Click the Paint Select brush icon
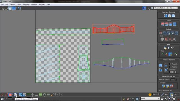 coord(52,95)
